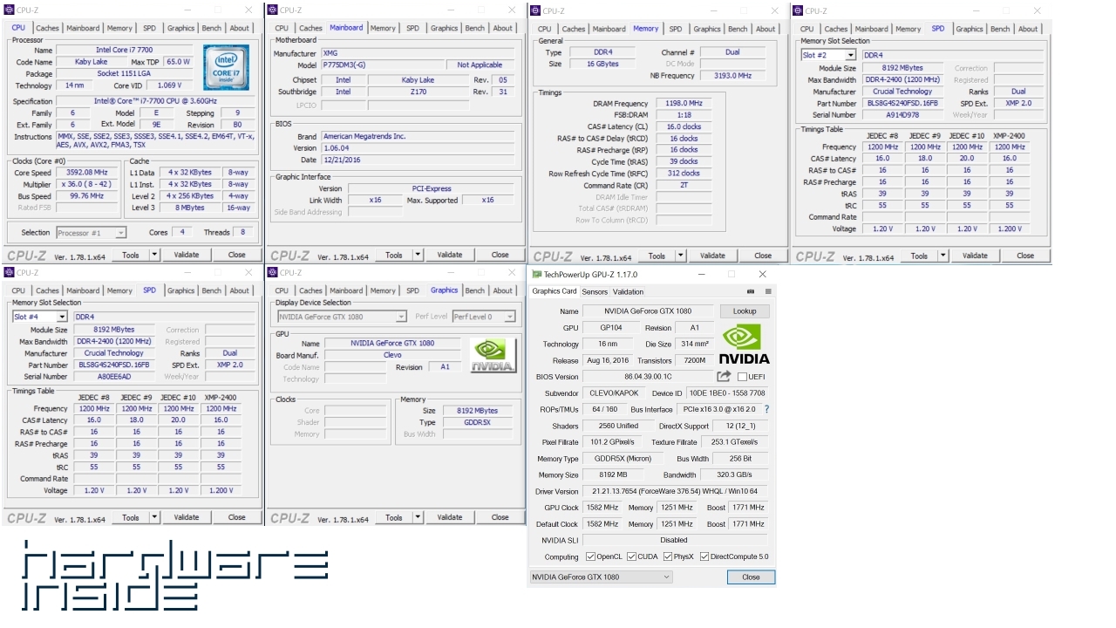Screen dimensions: 1116x628
Task: Open the Validation tab in GPU-Z
Action: [x=628, y=291]
